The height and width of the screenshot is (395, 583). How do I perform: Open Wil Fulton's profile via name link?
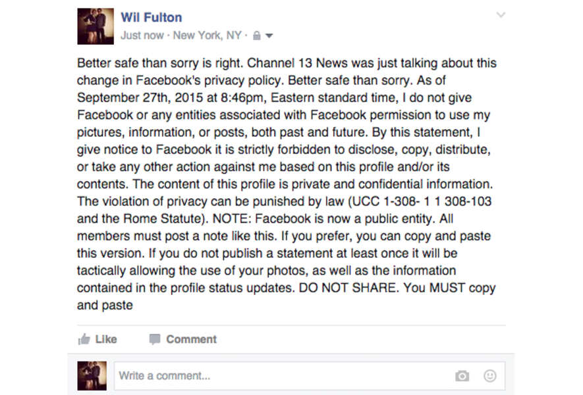click(151, 16)
